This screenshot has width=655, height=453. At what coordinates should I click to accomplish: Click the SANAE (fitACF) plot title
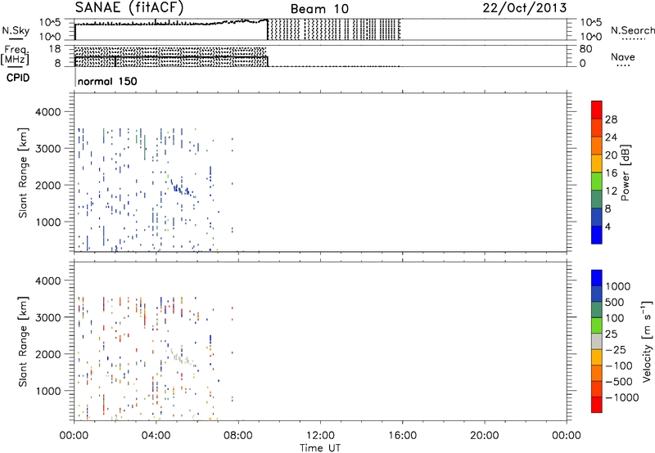point(129,8)
